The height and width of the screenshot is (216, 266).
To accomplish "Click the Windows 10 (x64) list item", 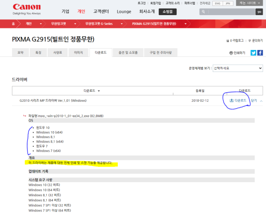I will coord(50,133).
